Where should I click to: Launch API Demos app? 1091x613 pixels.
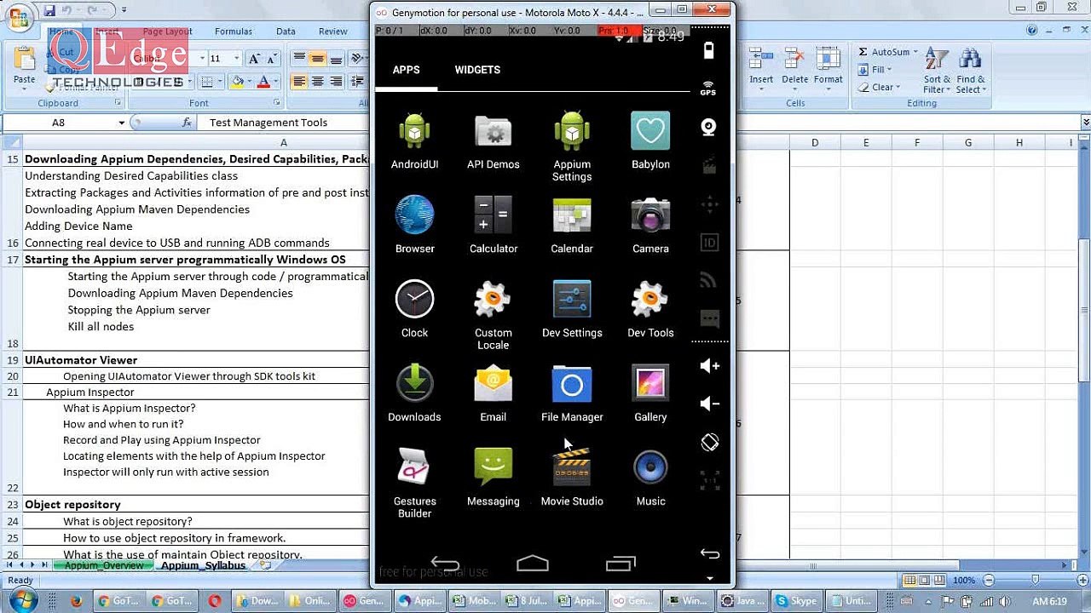pos(493,140)
